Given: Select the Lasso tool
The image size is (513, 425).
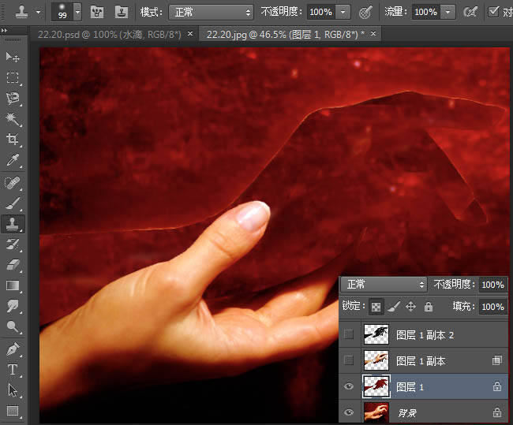Looking at the screenshot, I should (x=13, y=99).
